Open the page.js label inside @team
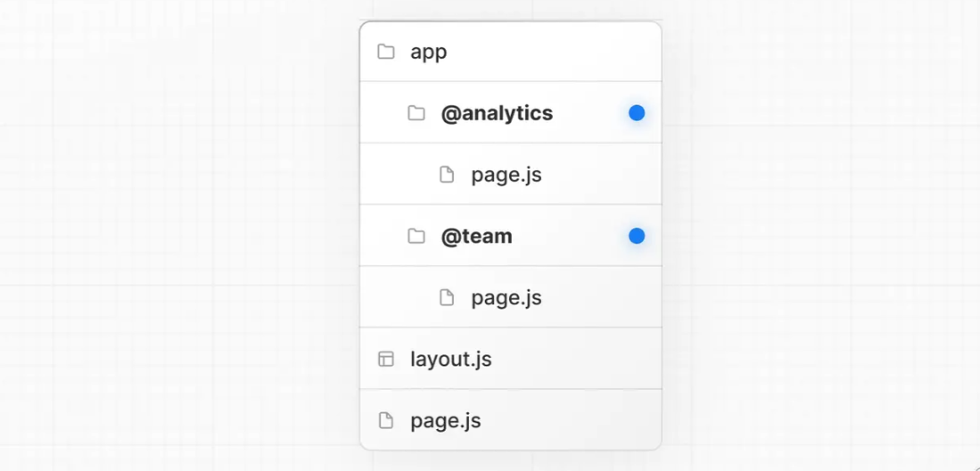The width and height of the screenshot is (980, 471). point(506,298)
